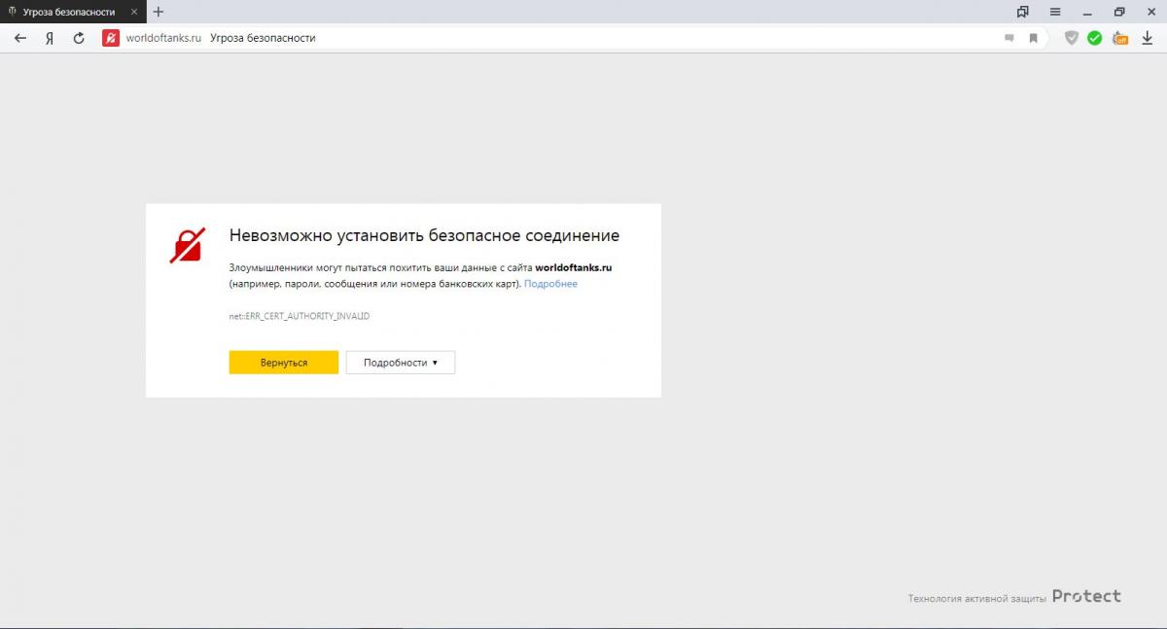Click the bold 'worldoftanks.ru' in the warning message

point(574,266)
